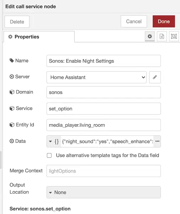Open node description document icon tab
This screenshot has width=180, height=214.
tap(162, 36)
